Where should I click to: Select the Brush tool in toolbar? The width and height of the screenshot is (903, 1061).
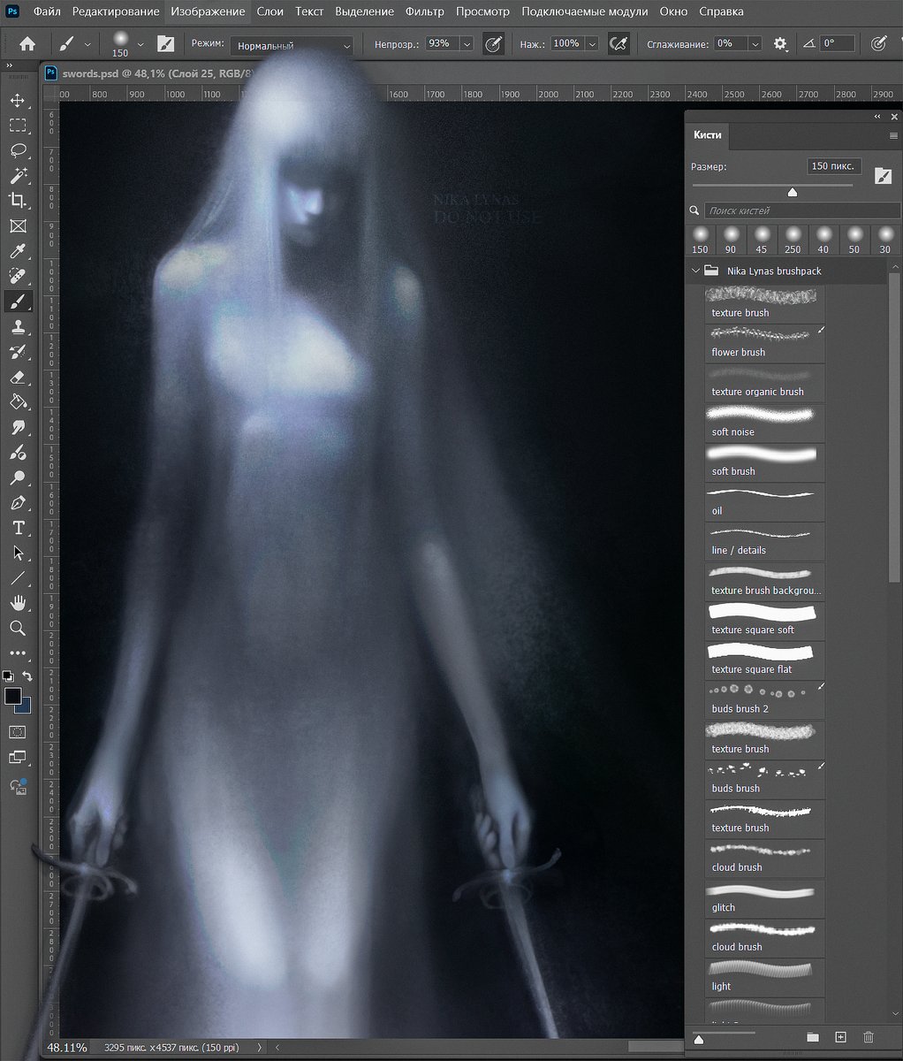(18, 302)
